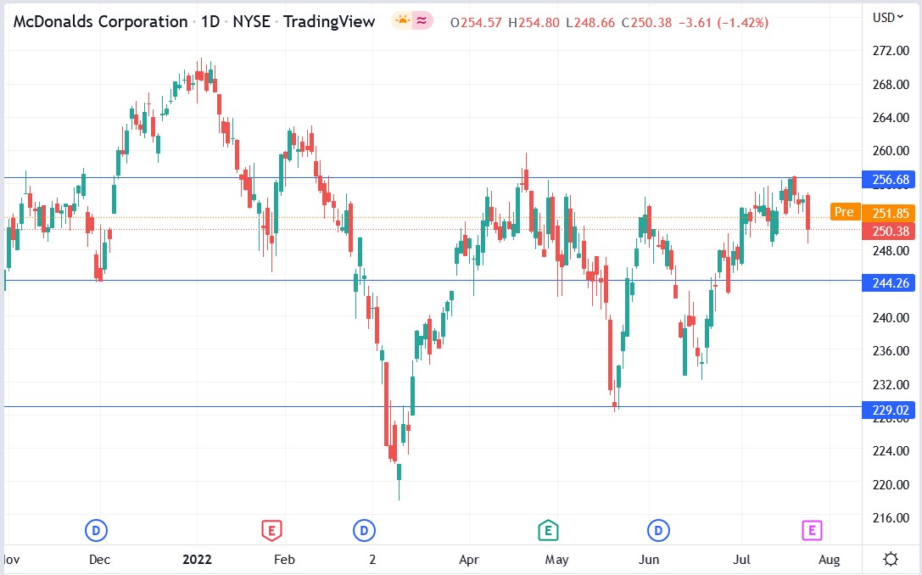Select the 229.02 horizontal line label
This screenshot has height=575, width=922.
tap(891, 410)
